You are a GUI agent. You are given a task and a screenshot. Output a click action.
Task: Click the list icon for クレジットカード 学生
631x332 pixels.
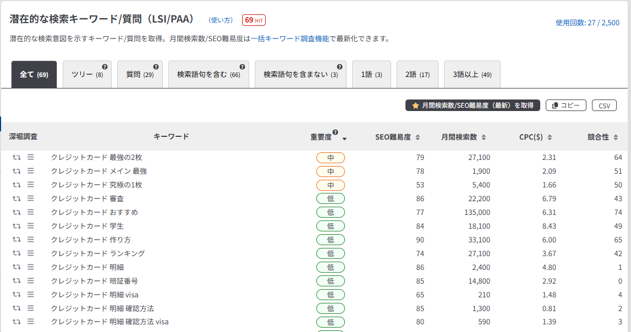pyautogui.click(x=31, y=226)
